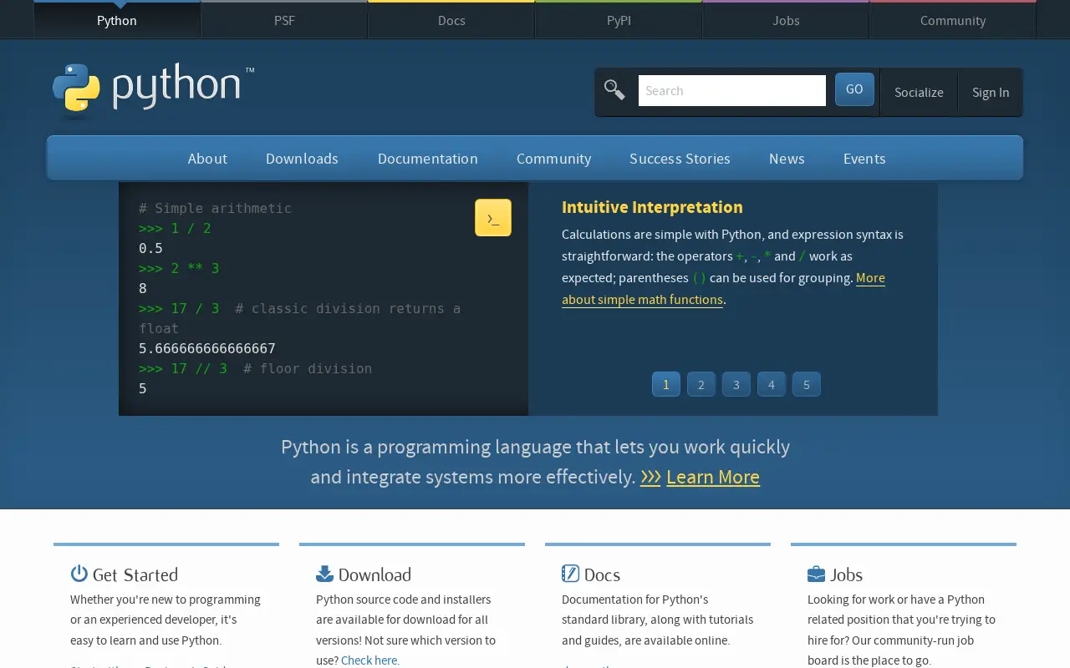Select slide 2 in the carousel

pyautogui.click(x=701, y=384)
